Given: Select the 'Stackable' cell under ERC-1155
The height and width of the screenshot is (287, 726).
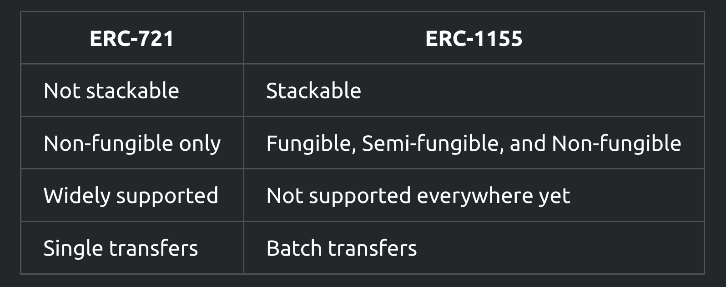Looking at the screenshot, I should pos(474,90).
